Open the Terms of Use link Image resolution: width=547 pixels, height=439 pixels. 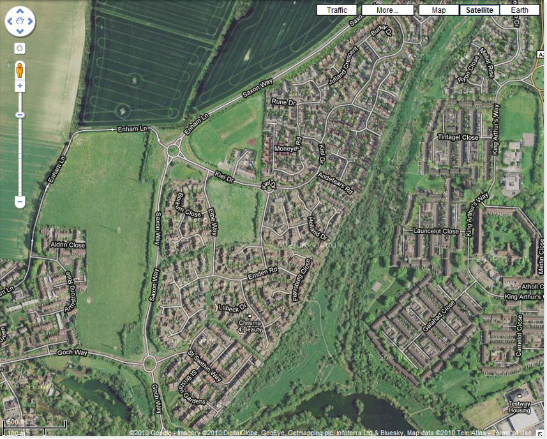pos(512,433)
